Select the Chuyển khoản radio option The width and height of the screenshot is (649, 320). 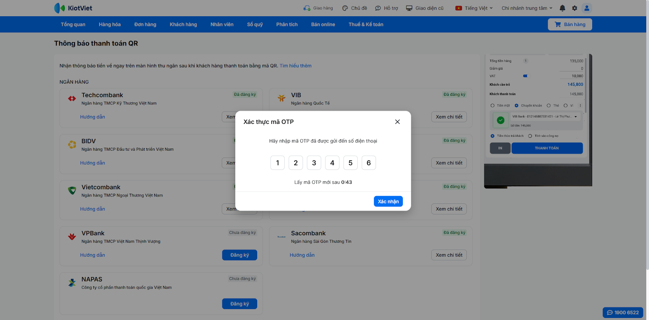(x=516, y=106)
